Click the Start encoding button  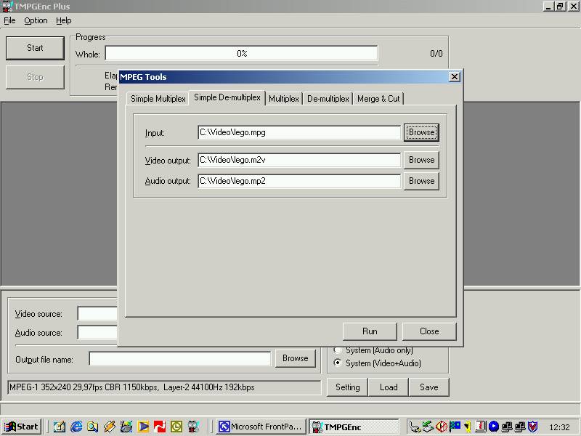[x=35, y=48]
